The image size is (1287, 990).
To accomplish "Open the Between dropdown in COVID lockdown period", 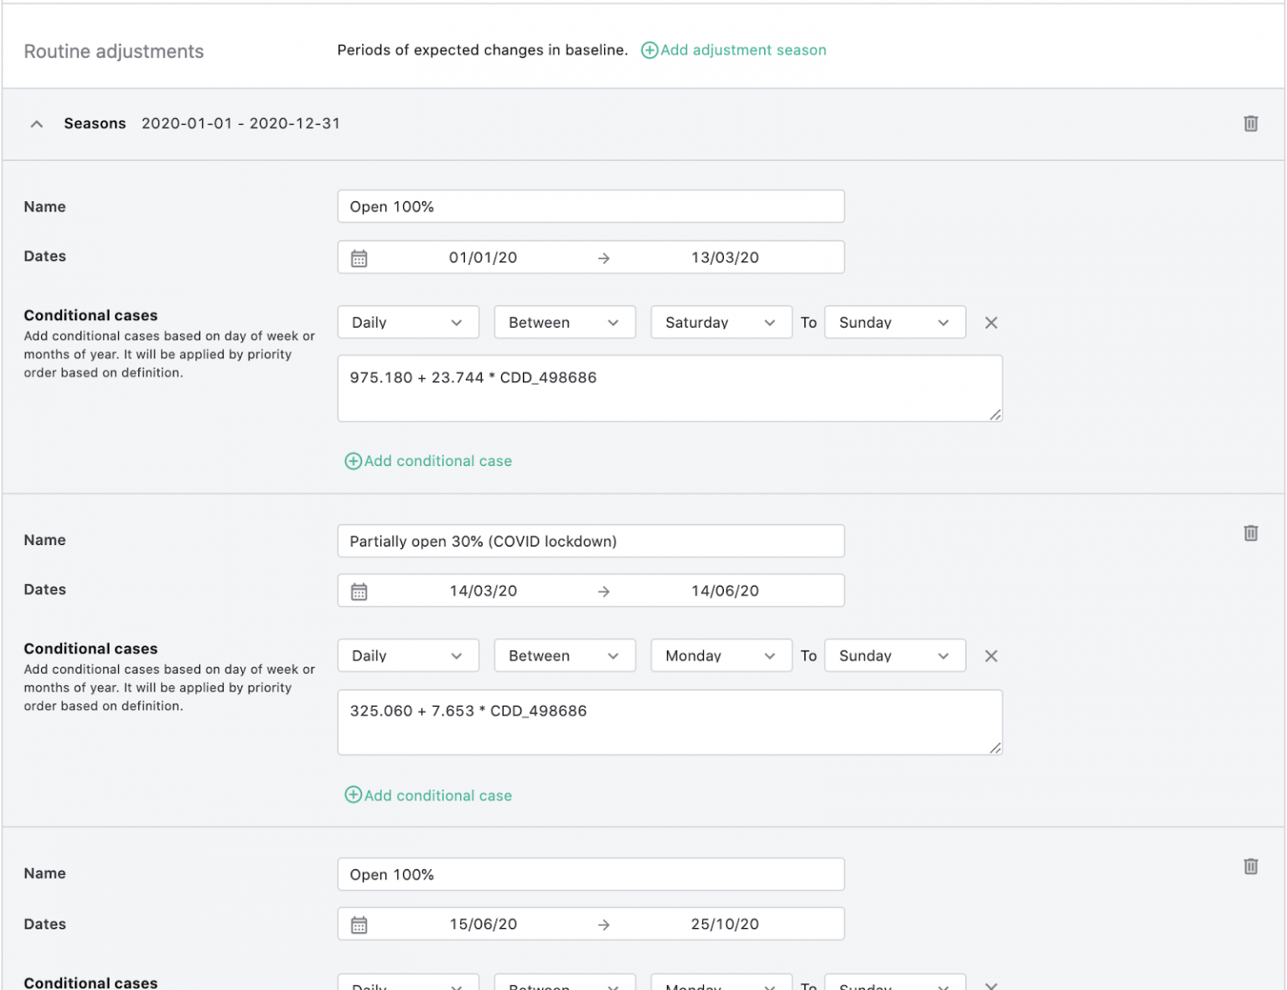I will [565, 656].
